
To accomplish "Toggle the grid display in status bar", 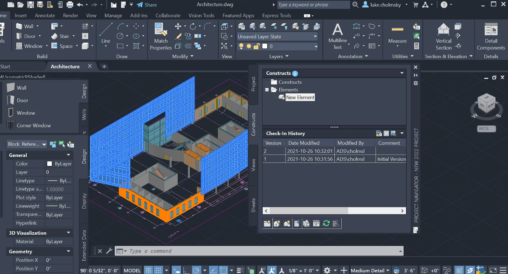I will click(148, 270).
